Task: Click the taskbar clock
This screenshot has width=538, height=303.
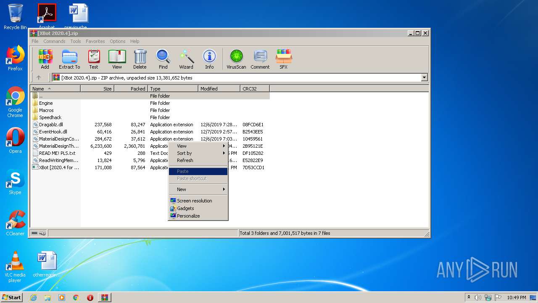Action: coord(516,298)
